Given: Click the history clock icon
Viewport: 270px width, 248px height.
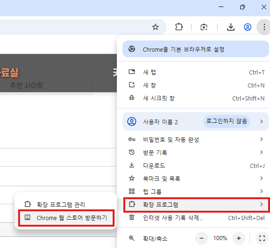Looking at the screenshot, I should 132,152.
